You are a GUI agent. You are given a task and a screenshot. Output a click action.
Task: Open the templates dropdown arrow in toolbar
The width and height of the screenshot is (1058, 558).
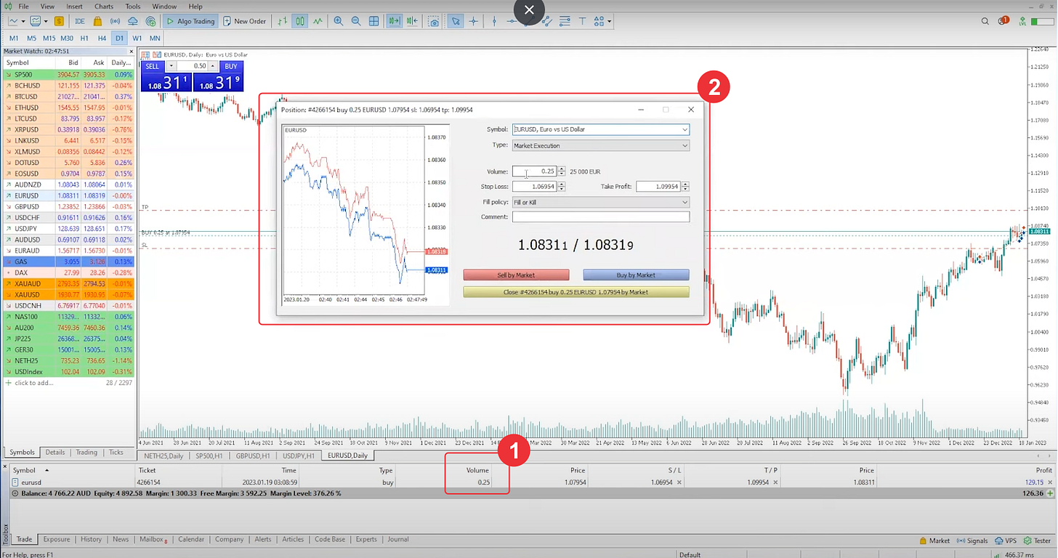[x=45, y=21]
